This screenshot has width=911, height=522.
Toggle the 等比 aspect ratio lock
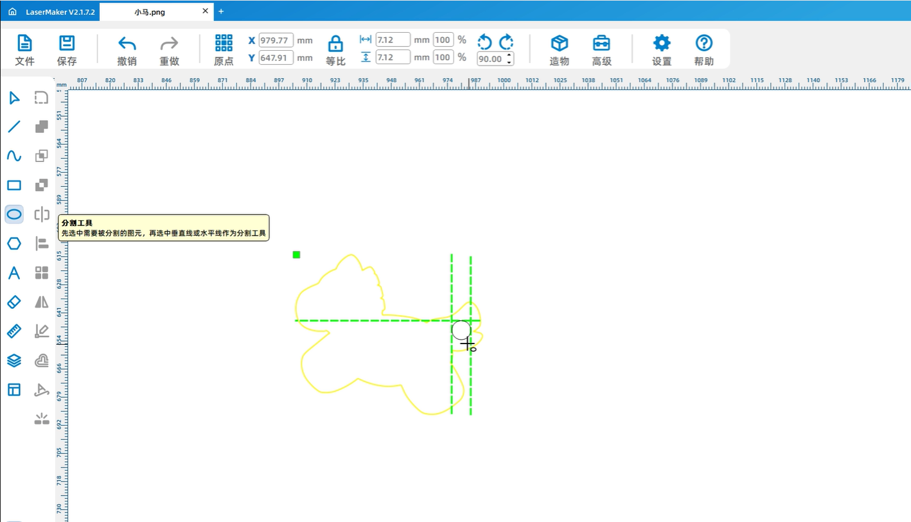tap(335, 50)
